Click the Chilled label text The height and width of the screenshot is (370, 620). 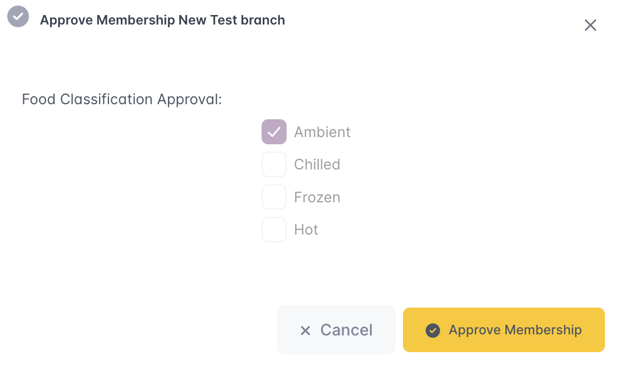pyautogui.click(x=317, y=164)
